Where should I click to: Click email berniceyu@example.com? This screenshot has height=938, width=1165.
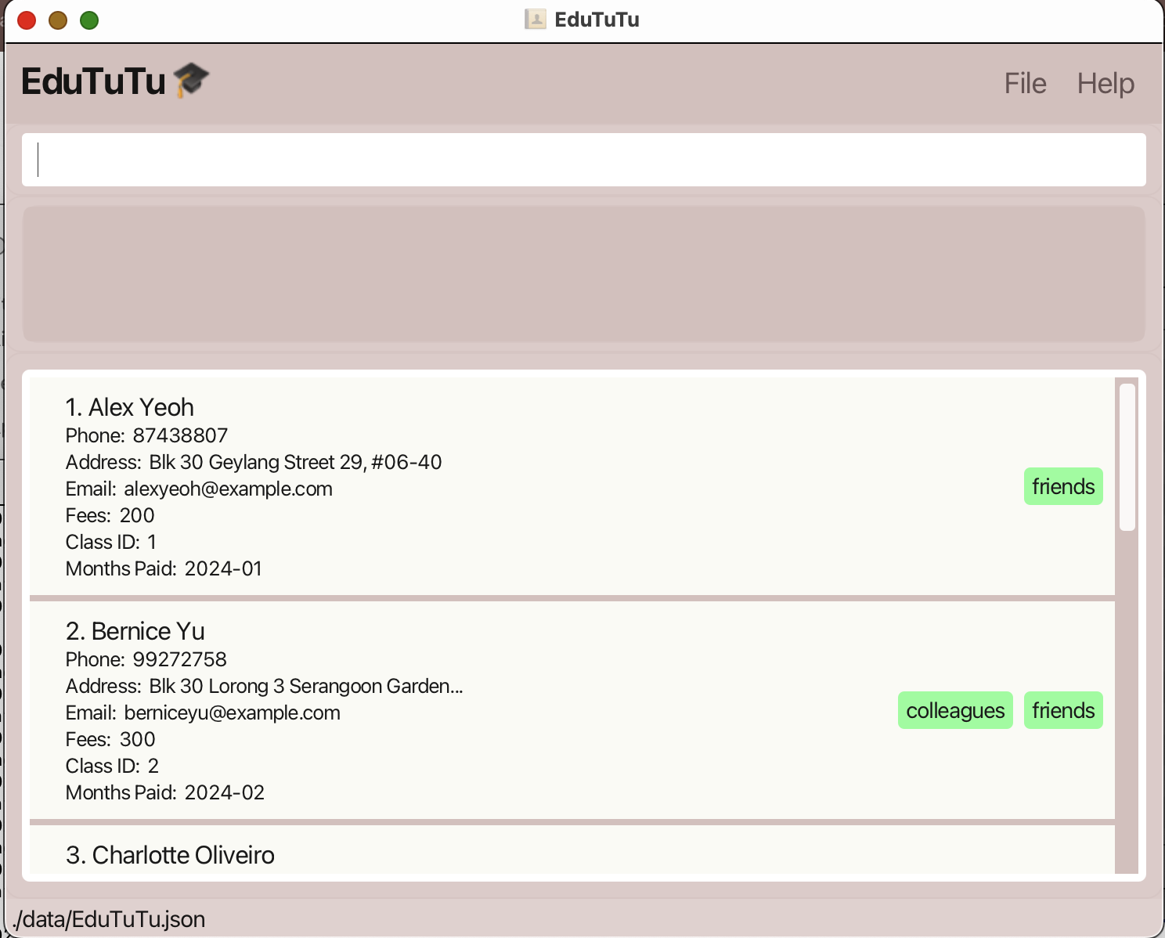232,713
